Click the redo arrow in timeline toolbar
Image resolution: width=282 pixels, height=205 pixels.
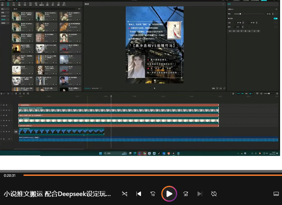click(12, 93)
